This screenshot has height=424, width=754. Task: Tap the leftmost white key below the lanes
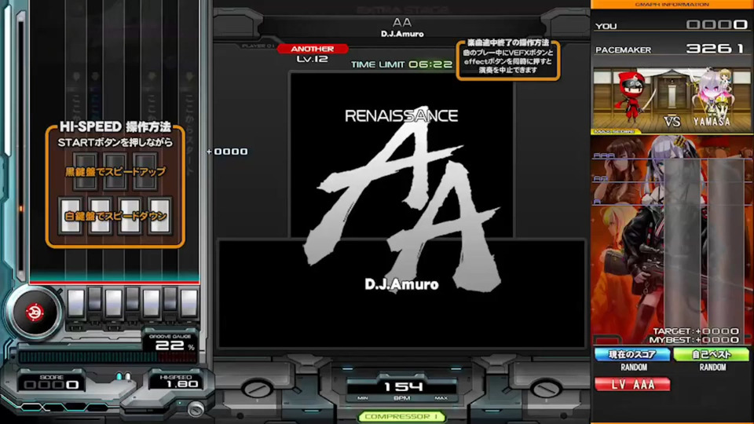click(x=76, y=304)
